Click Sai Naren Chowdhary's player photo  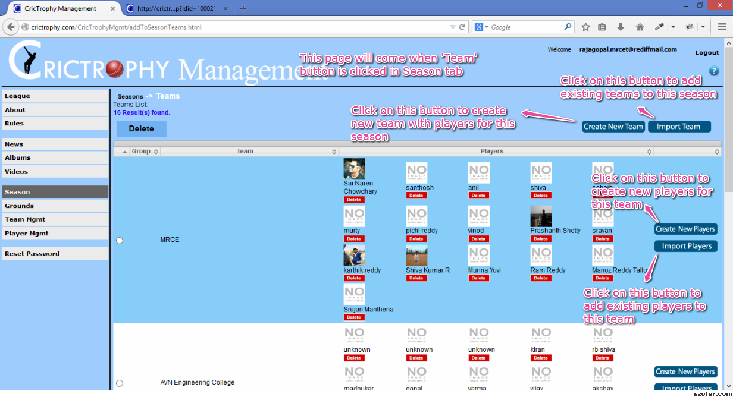coord(354,169)
